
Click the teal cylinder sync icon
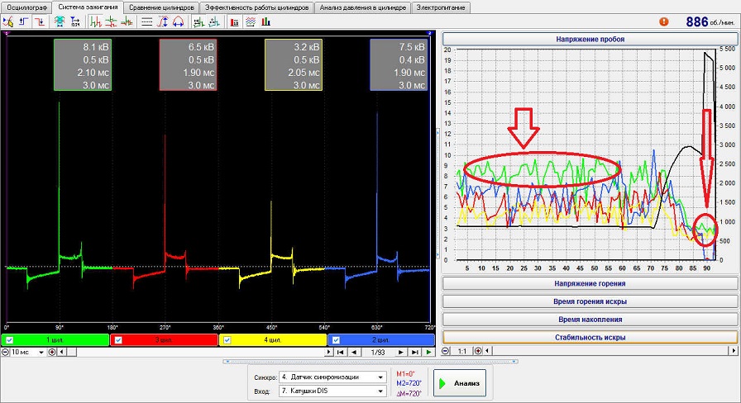59,21
